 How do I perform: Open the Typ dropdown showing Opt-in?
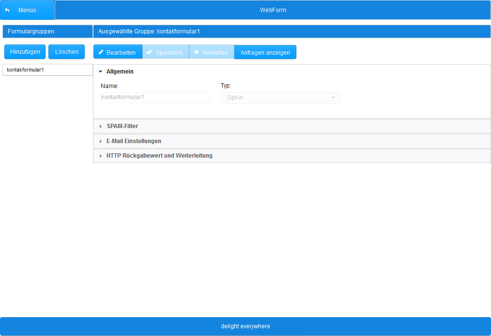[280, 98]
